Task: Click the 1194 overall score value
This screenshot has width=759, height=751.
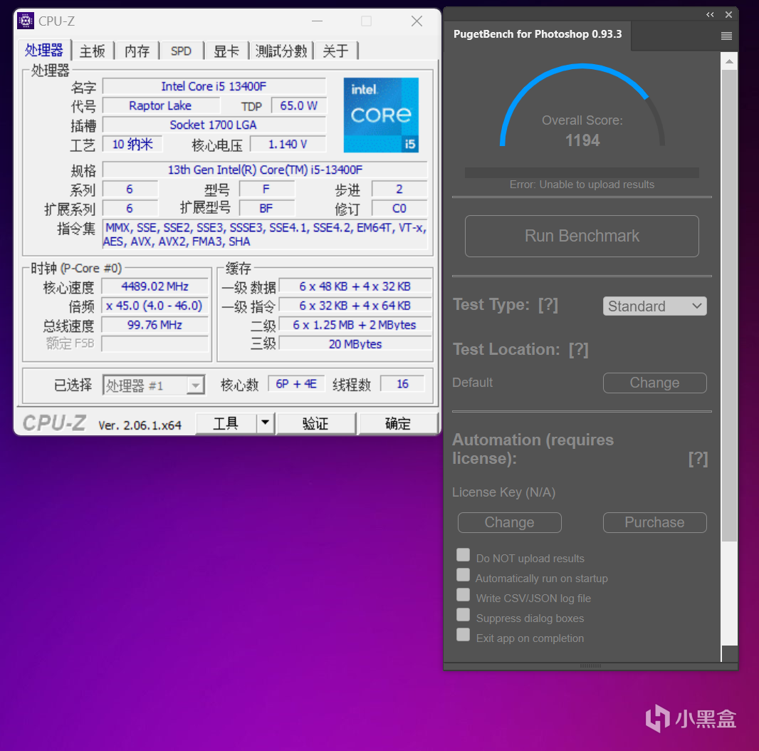Action: (582, 140)
